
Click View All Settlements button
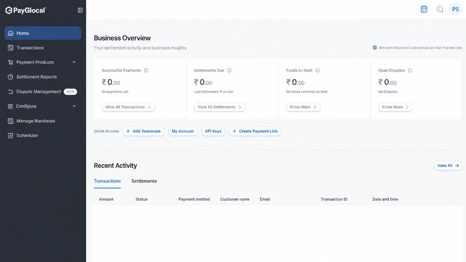[219, 107]
